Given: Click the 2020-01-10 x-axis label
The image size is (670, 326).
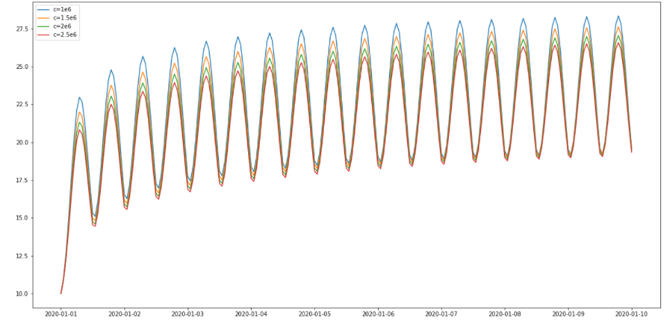Looking at the screenshot, I should [632, 314].
